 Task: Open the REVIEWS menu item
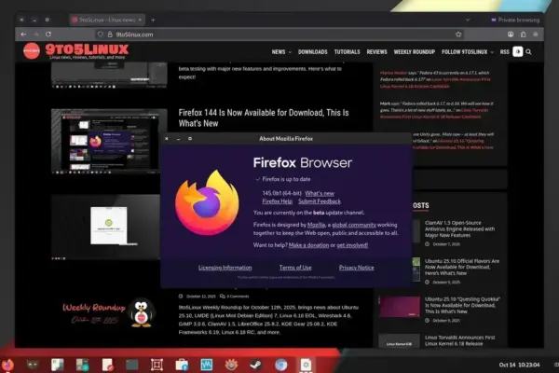click(376, 52)
